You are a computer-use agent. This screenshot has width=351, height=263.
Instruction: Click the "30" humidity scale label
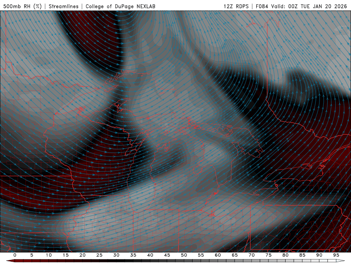pyautogui.click(x=116, y=255)
